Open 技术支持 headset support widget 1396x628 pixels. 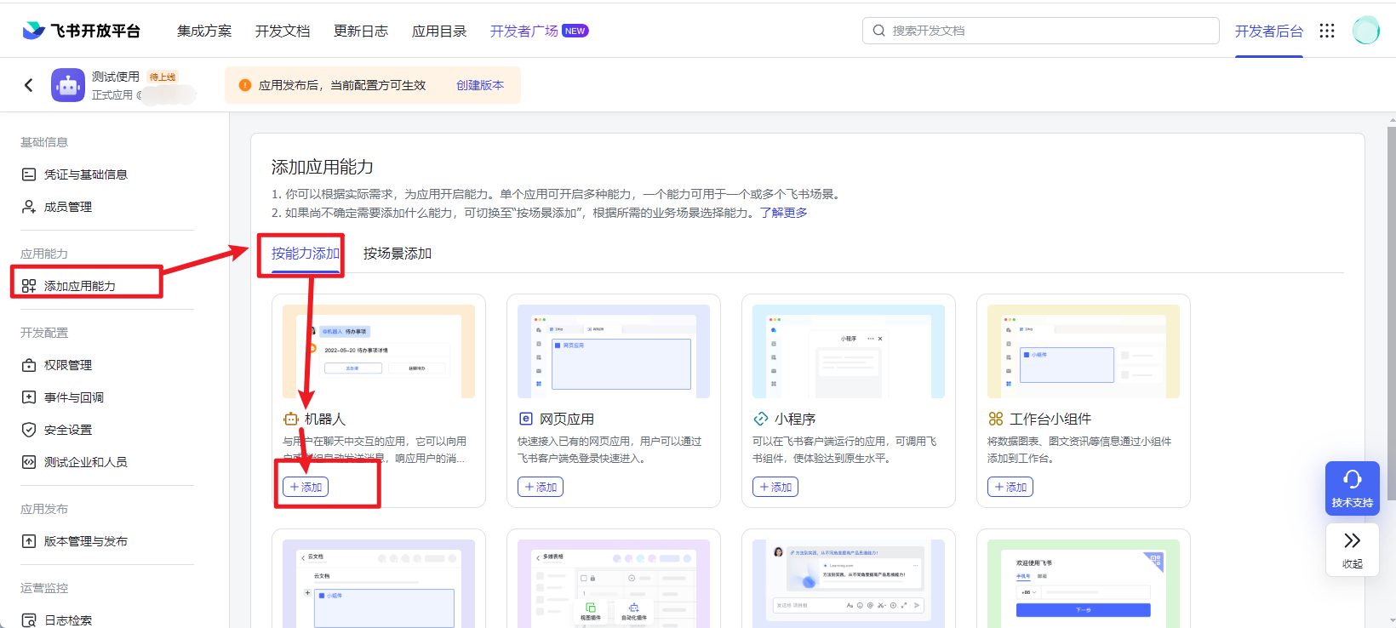coord(1352,488)
